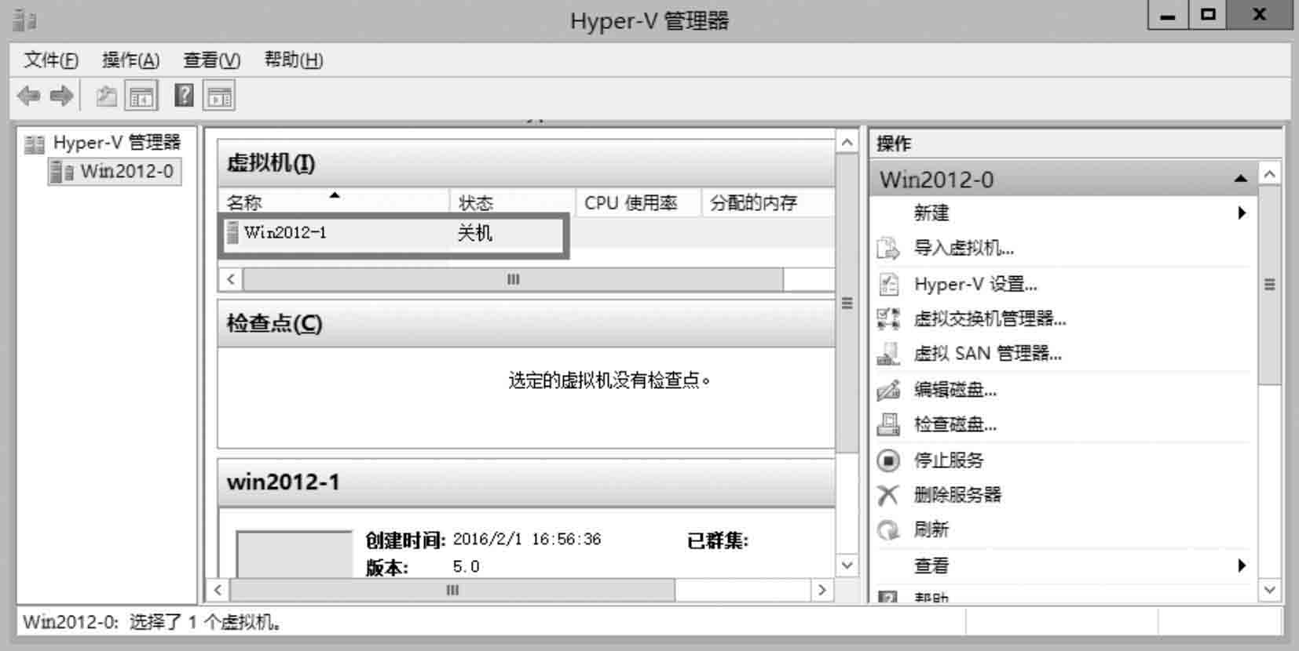
Task: Click the Win2012-1 virtual machine icon
Action: click(x=232, y=232)
